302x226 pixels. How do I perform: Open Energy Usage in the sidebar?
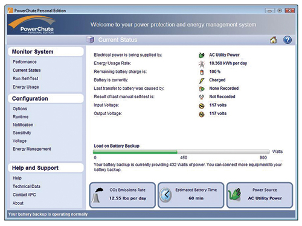point(26,87)
